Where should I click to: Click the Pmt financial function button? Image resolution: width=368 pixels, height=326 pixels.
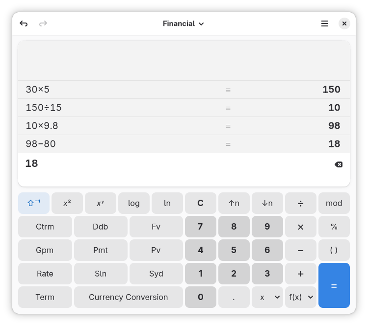pos(101,250)
